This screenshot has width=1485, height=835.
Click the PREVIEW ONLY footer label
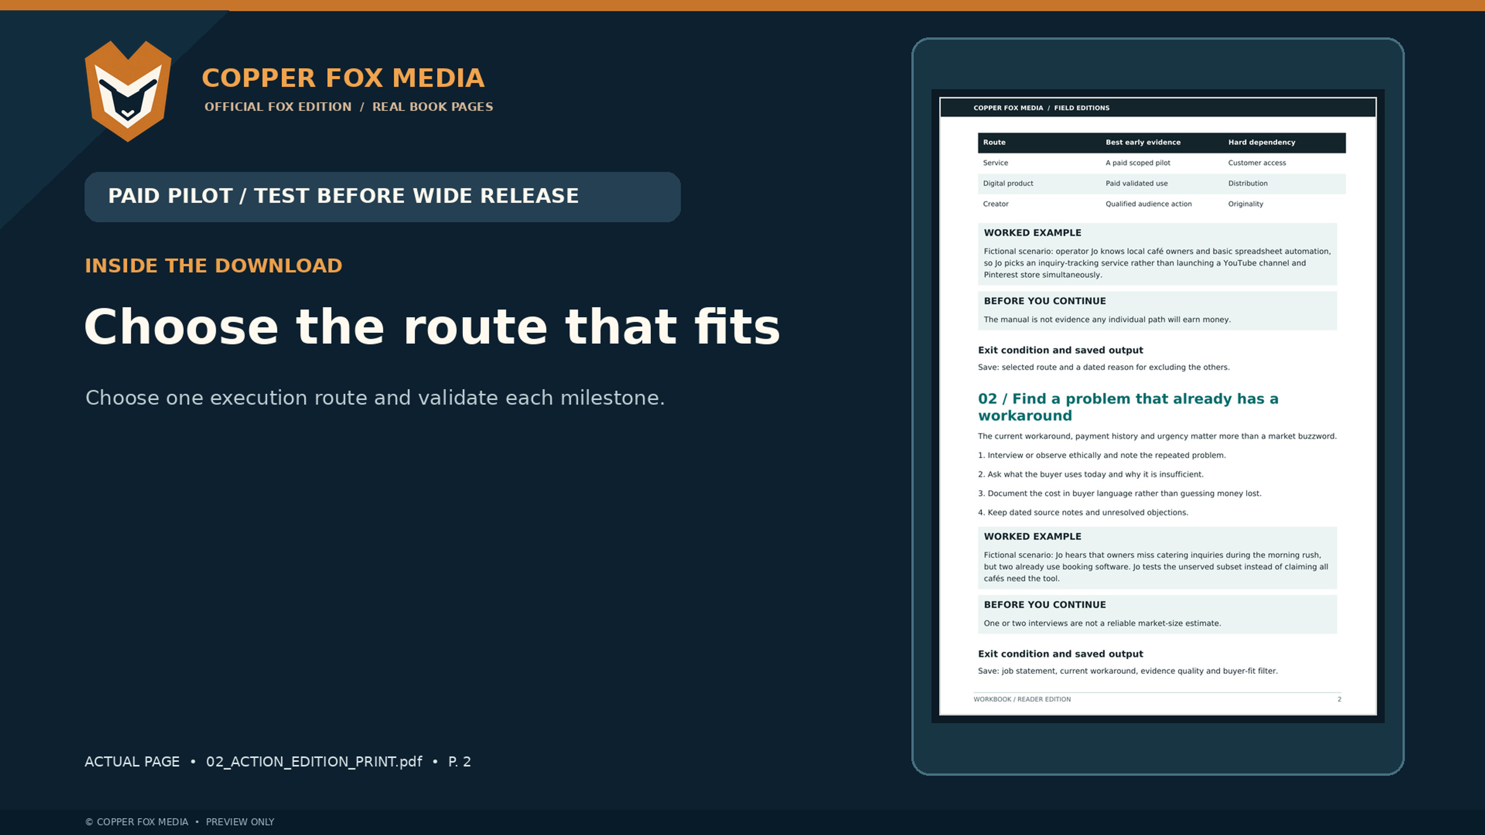[x=240, y=822]
